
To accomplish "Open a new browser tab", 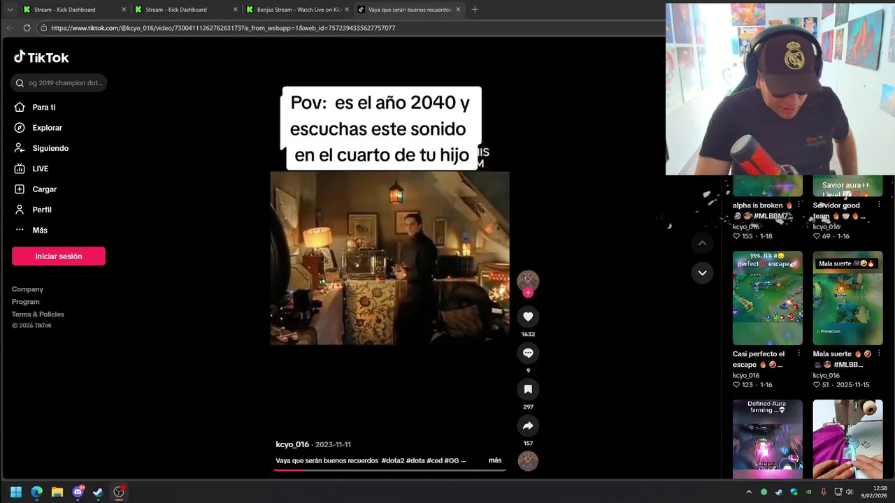I will pyautogui.click(x=475, y=10).
